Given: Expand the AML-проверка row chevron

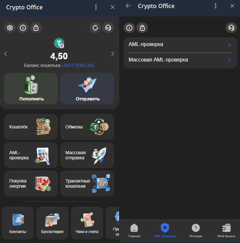Looking at the screenshot, I should click(229, 45).
